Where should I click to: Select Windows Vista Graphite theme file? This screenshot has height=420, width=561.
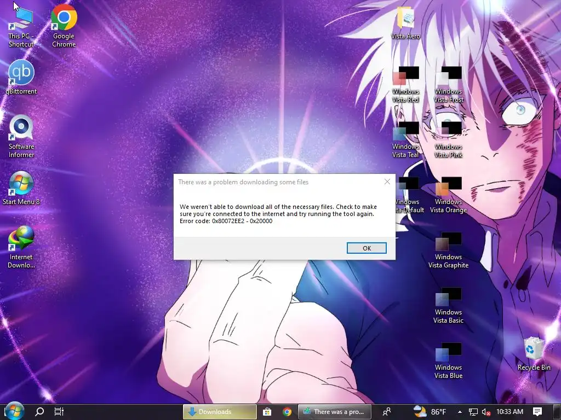point(448,250)
